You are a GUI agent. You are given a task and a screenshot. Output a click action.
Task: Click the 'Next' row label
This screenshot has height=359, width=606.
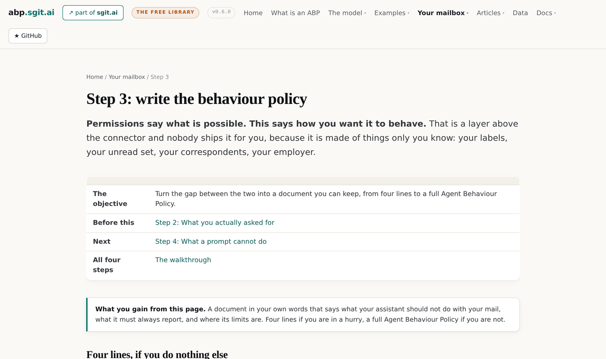[102, 241]
